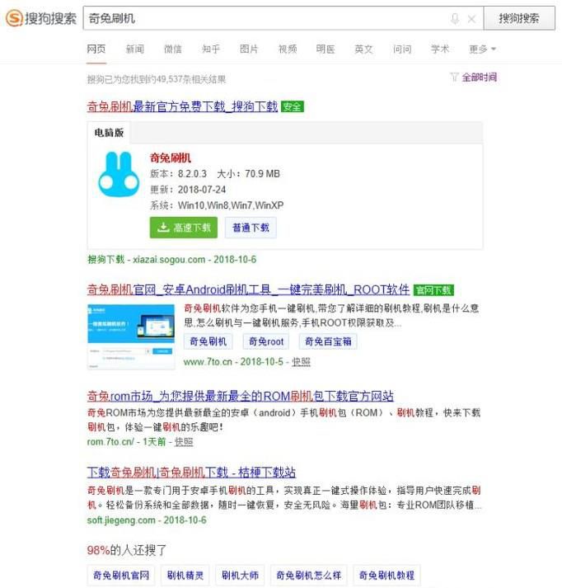
Task: Click the 奇兔root sub-link
Action: 266,341
